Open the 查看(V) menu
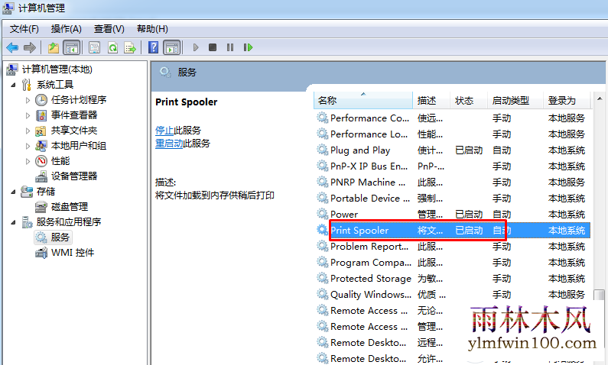Image resolution: width=608 pixels, height=365 pixels. coord(109,29)
